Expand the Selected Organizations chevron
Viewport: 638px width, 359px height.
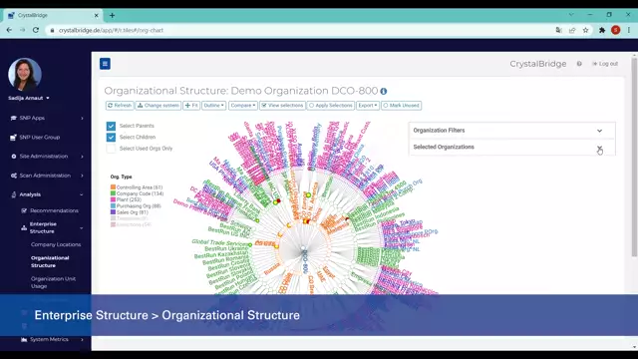[x=599, y=148]
